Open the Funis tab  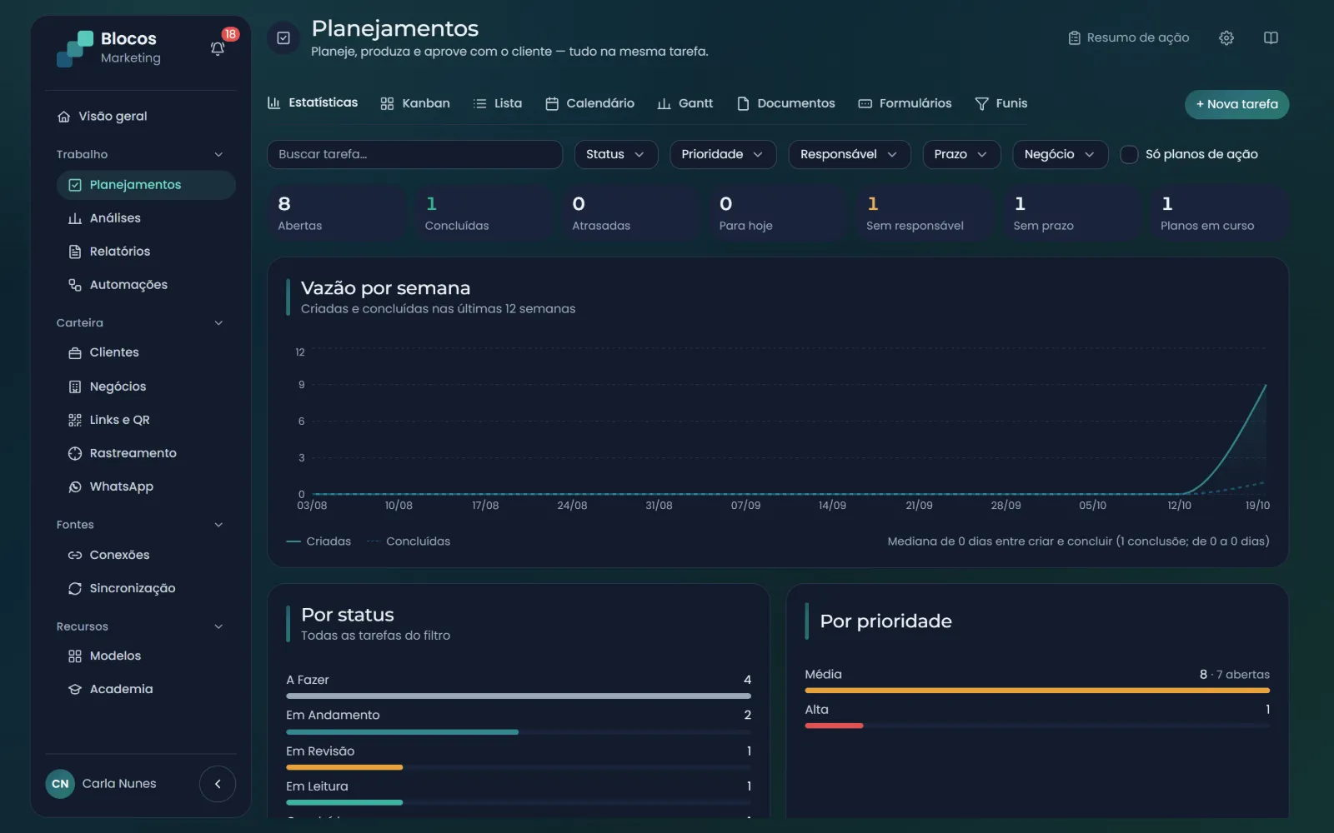coord(1000,103)
